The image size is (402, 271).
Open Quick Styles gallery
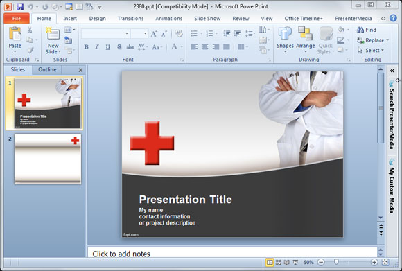point(325,40)
